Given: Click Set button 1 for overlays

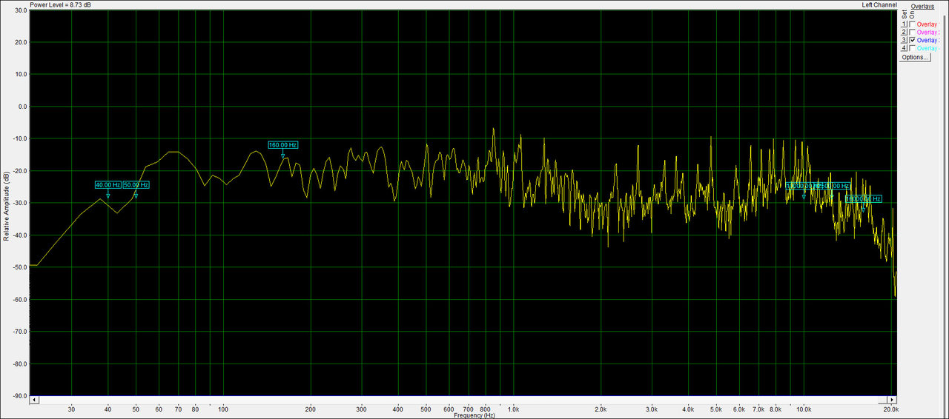Looking at the screenshot, I should coord(904,24).
